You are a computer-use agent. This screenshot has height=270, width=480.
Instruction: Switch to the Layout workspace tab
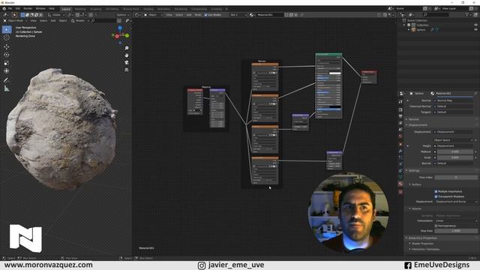66,9
